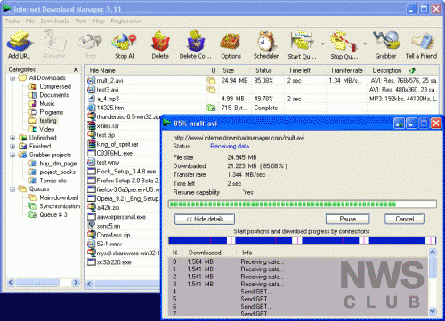Open the Scheduler from the toolbar
Image resolution: width=445 pixels, height=321 pixels.
266,44
